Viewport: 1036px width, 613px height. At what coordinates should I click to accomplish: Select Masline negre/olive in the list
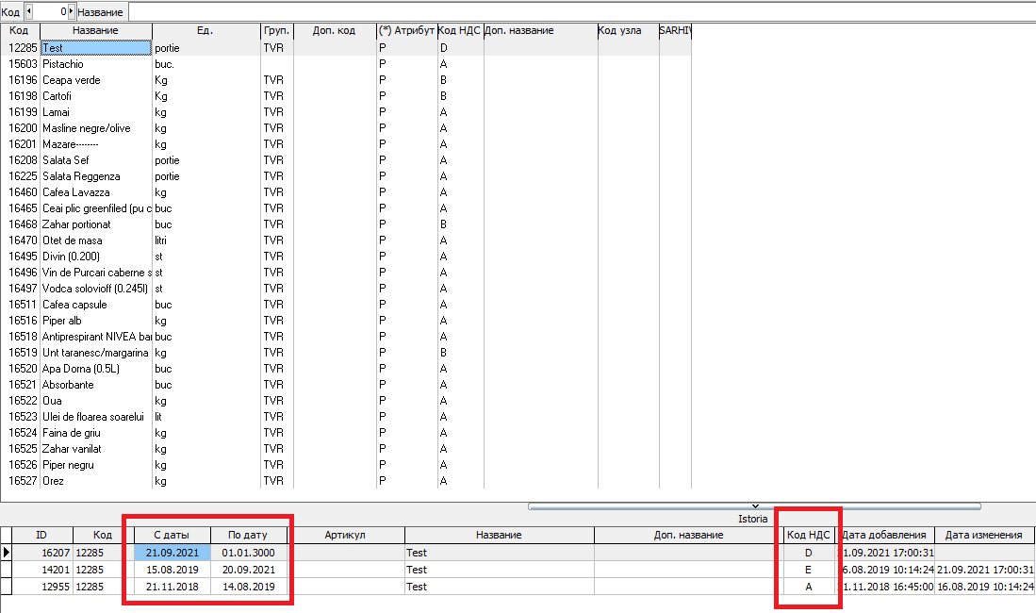tap(346, 128)
